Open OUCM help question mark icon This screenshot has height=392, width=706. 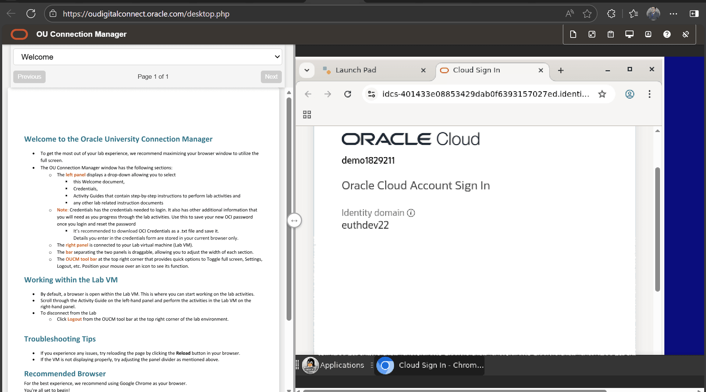(x=667, y=34)
